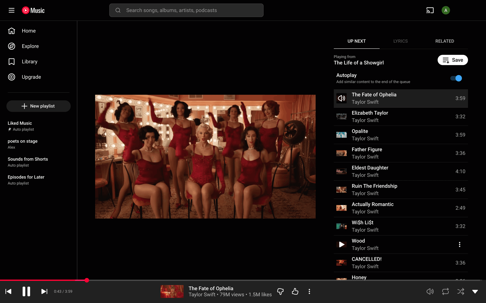The width and height of the screenshot is (486, 303).
Task: Switch to the LYRICS tab
Action: point(400,41)
